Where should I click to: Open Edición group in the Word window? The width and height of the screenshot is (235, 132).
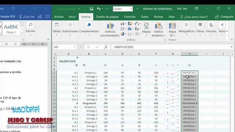click(x=30, y=29)
